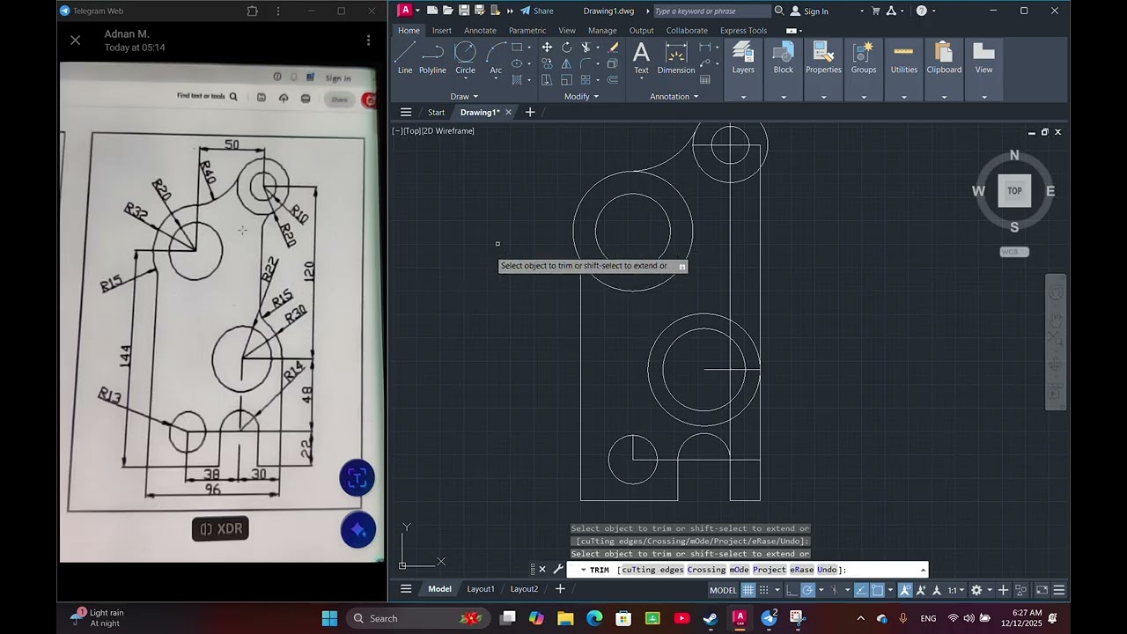Screen dimensions: 1127x634
Task: Switch to the Layout1 tab
Action: [481, 589]
